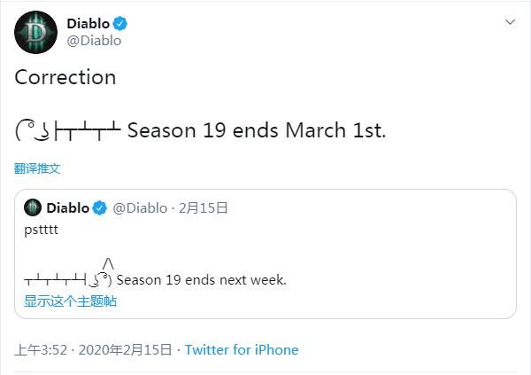This screenshot has height=375, width=531.
Task: Click the bold Diablo display name in header
Action: (88, 23)
